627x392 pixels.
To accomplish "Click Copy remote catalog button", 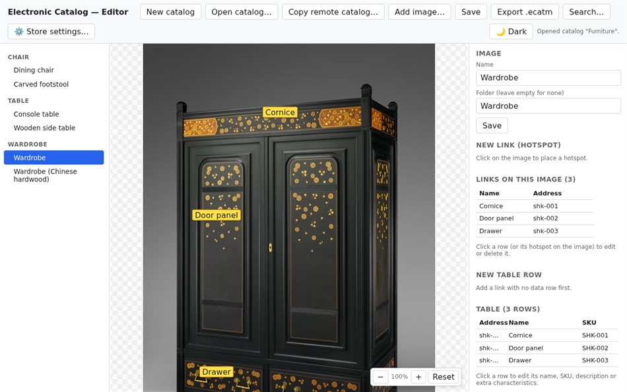I will 333,12.
